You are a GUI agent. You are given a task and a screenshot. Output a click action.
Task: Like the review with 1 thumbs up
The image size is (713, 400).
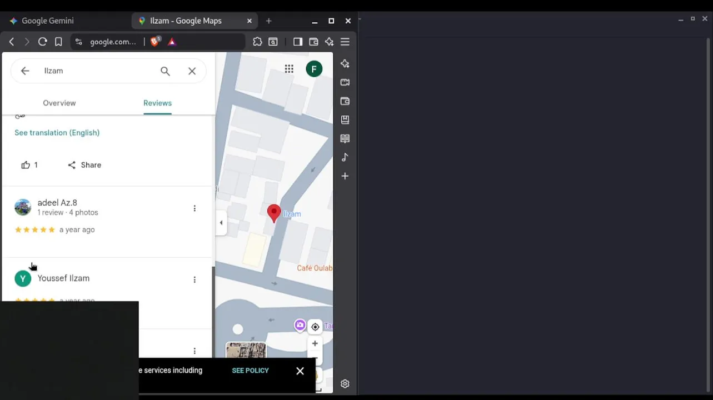coord(29,165)
